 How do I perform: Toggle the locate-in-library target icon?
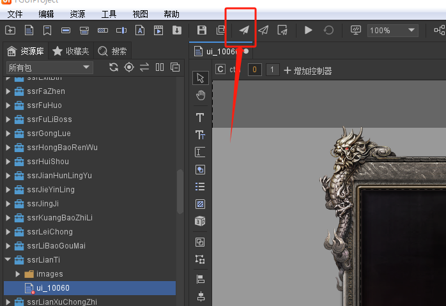coord(129,68)
